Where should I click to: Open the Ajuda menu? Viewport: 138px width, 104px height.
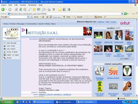(41, 5)
